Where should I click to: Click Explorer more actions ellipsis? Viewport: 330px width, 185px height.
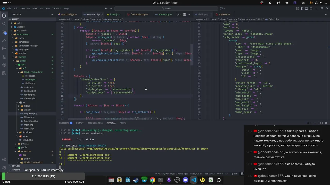tap(52, 14)
